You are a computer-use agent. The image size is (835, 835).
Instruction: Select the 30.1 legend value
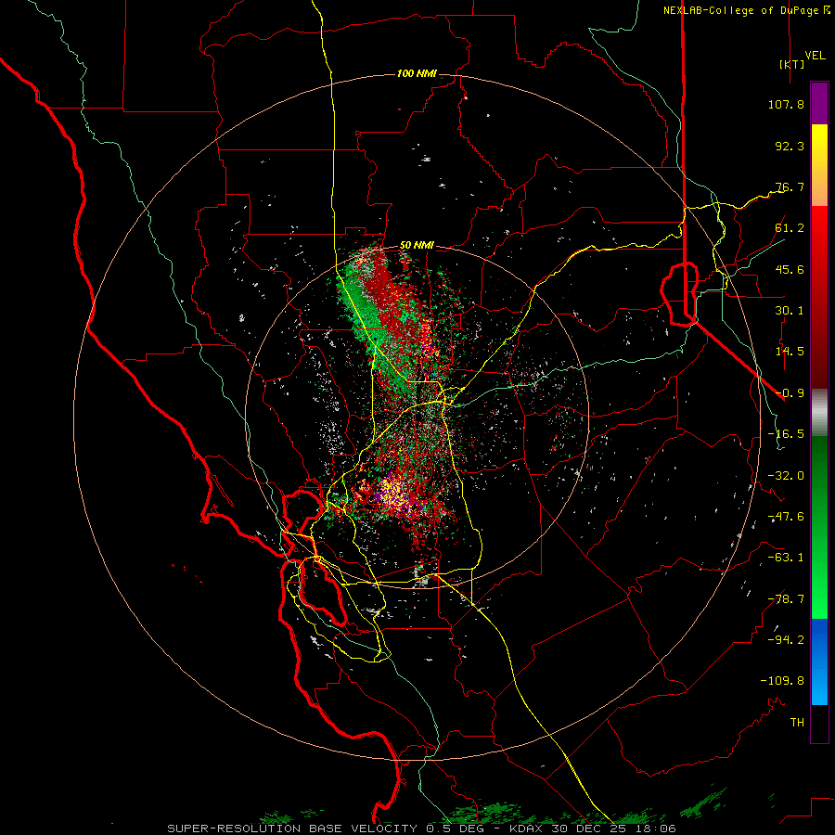pos(790,311)
